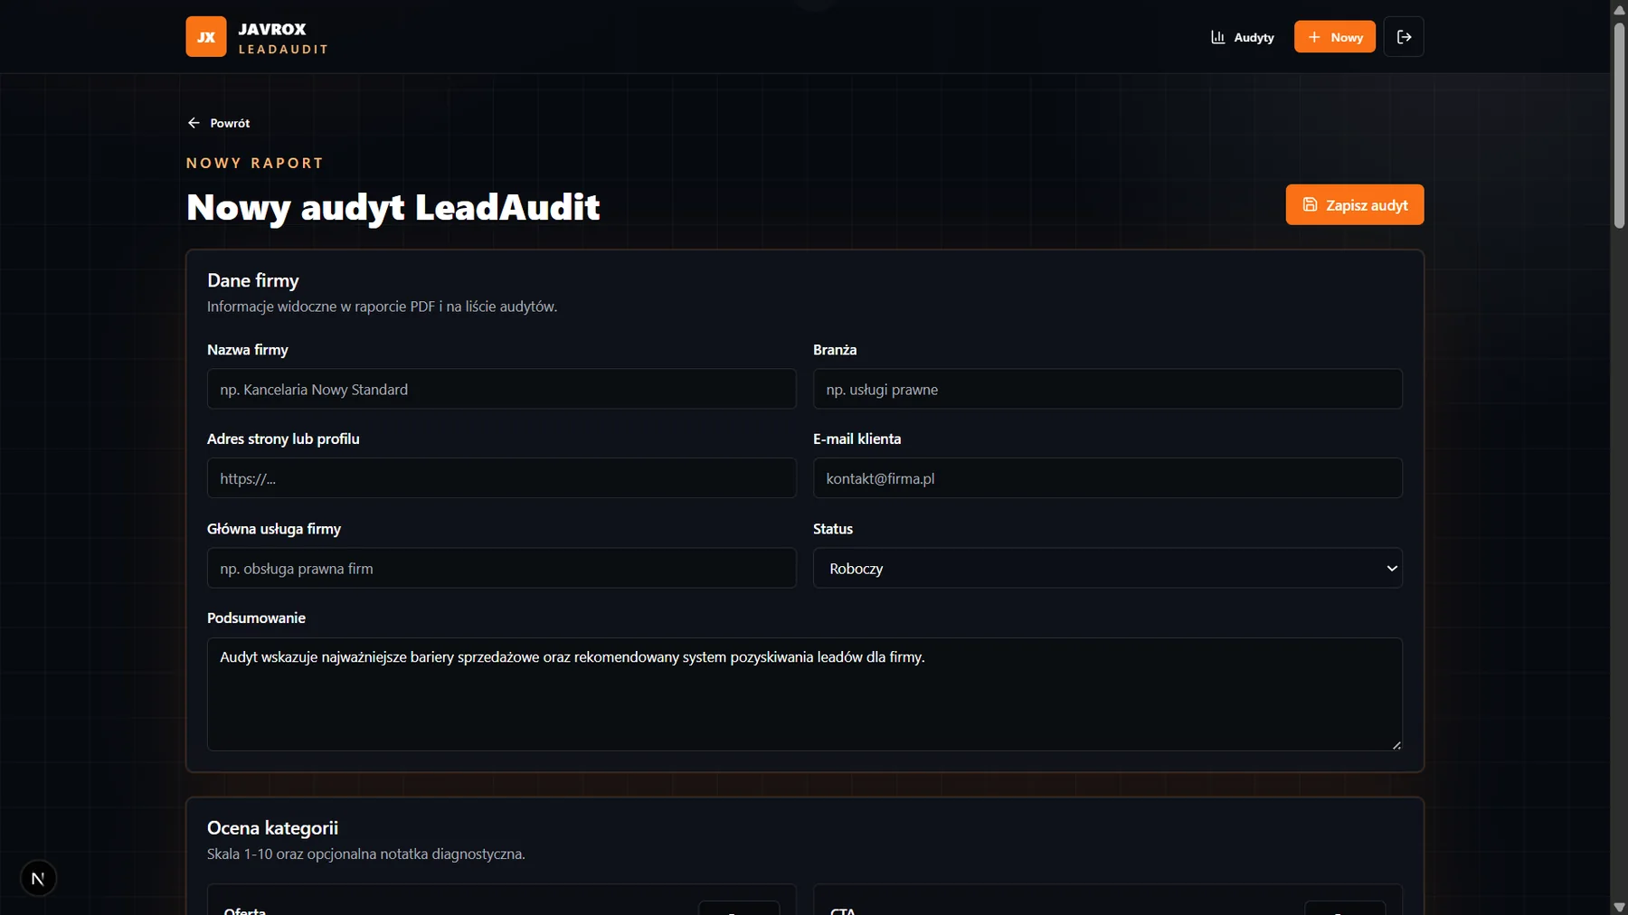Focus Główna usługa firmy input
Image resolution: width=1628 pixels, height=915 pixels.
[x=501, y=568]
